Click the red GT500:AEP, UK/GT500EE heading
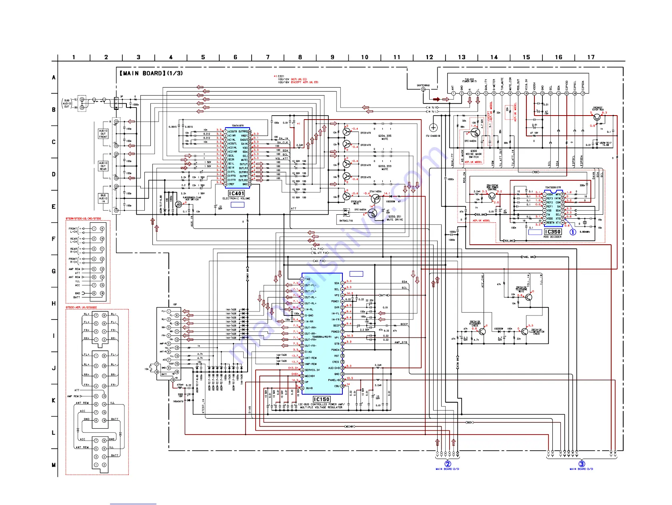 (x=81, y=307)
